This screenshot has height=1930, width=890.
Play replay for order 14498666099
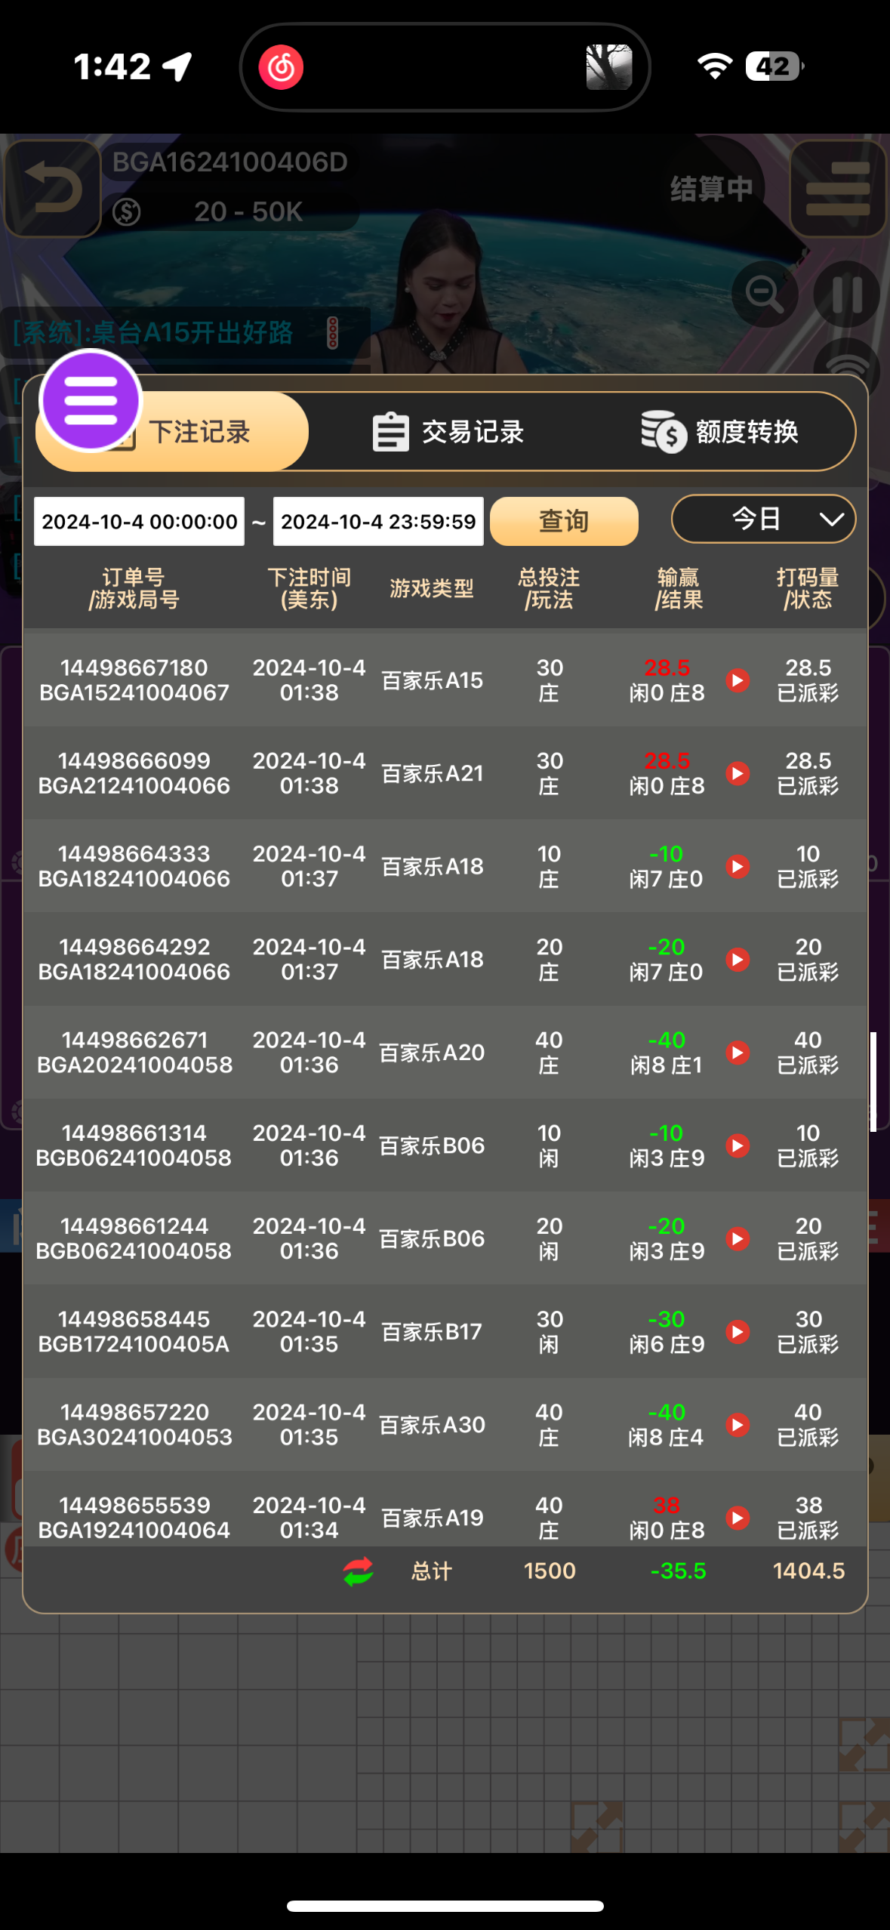click(x=738, y=773)
